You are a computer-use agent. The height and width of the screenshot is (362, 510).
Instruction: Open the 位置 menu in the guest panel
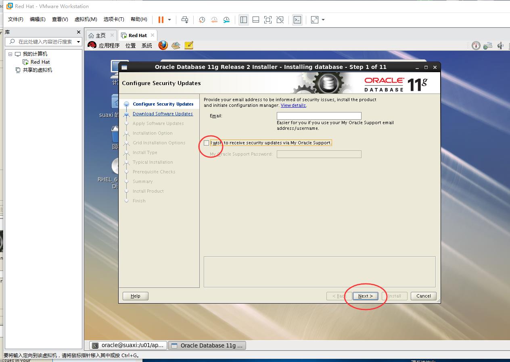130,46
